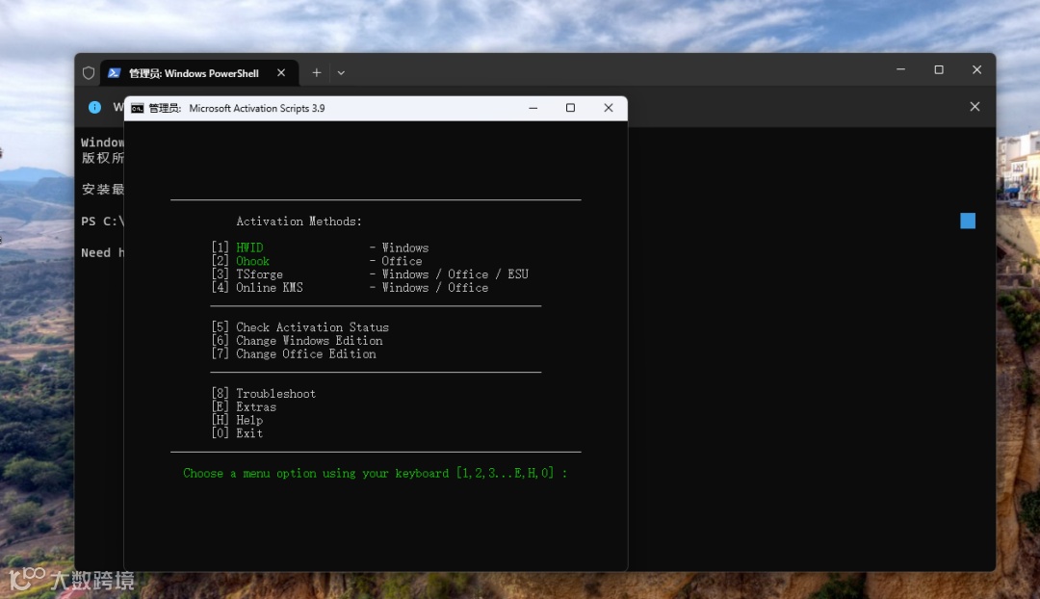Select the PowerShell icon on the terminal tab
This screenshot has width=1040, height=599.
pos(114,73)
